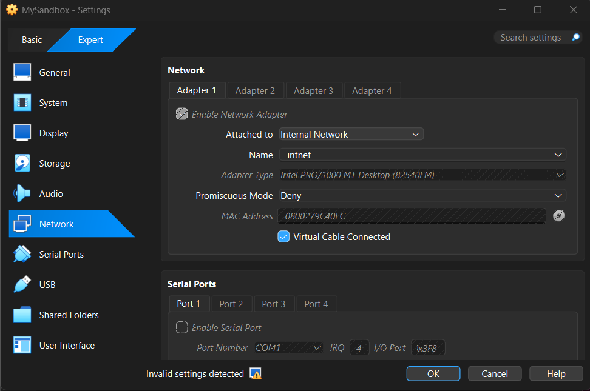Screen dimensions: 590x391
Task: Open the Serial Ports connector icon
Action: tap(22, 254)
